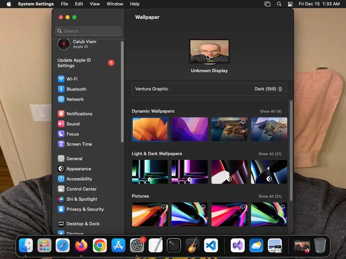Open the Dark (Still) appearance dropdown
The width and height of the screenshot is (346, 259).
pyautogui.click(x=268, y=89)
